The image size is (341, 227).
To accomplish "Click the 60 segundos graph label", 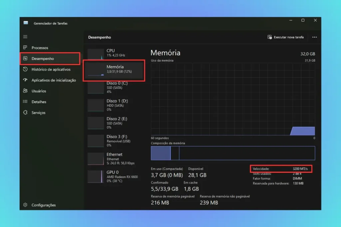I will (x=160, y=138).
